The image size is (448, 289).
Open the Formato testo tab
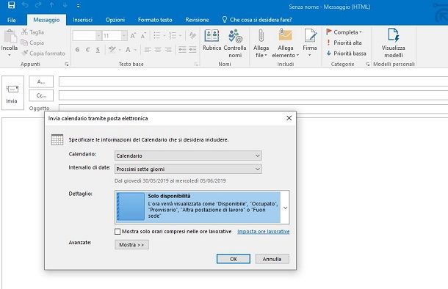click(x=155, y=20)
